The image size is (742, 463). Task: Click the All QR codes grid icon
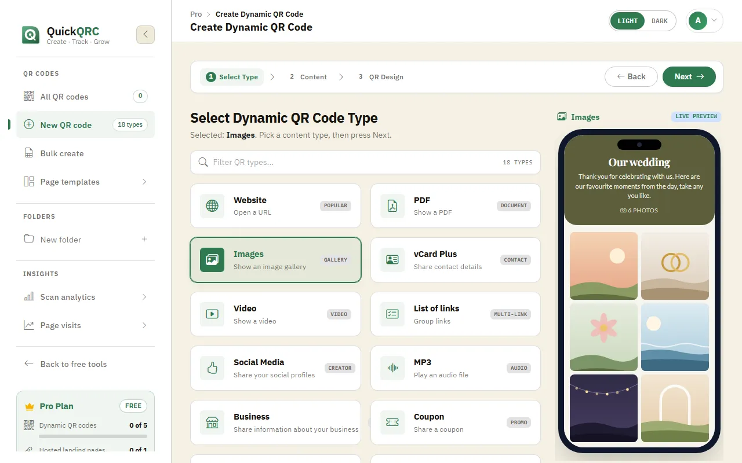(x=28, y=97)
